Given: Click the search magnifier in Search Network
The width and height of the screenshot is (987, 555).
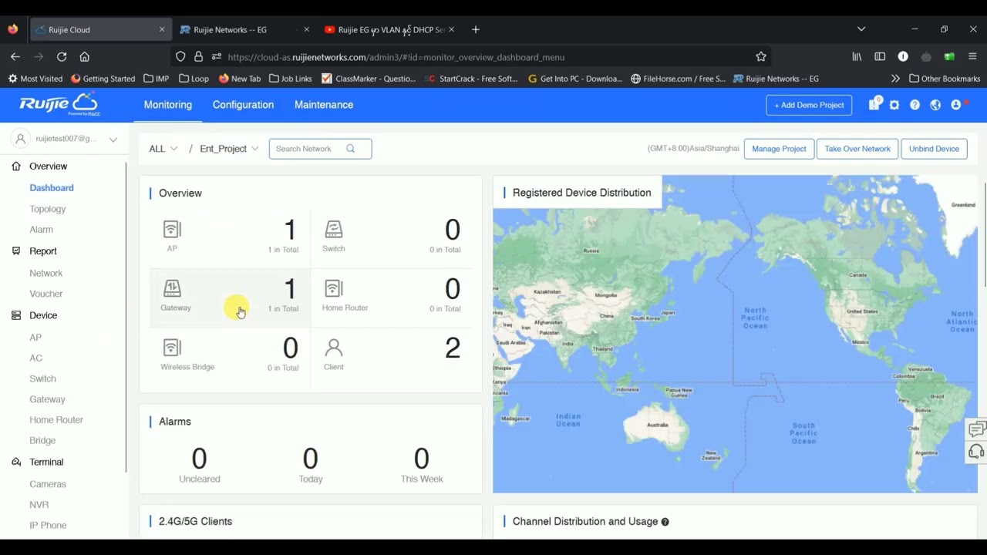Looking at the screenshot, I should [350, 149].
